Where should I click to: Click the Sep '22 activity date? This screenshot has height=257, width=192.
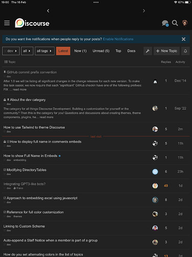click(180, 108)
